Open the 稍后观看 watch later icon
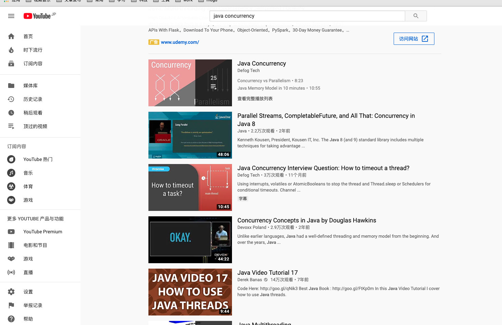 click(11, 113)
